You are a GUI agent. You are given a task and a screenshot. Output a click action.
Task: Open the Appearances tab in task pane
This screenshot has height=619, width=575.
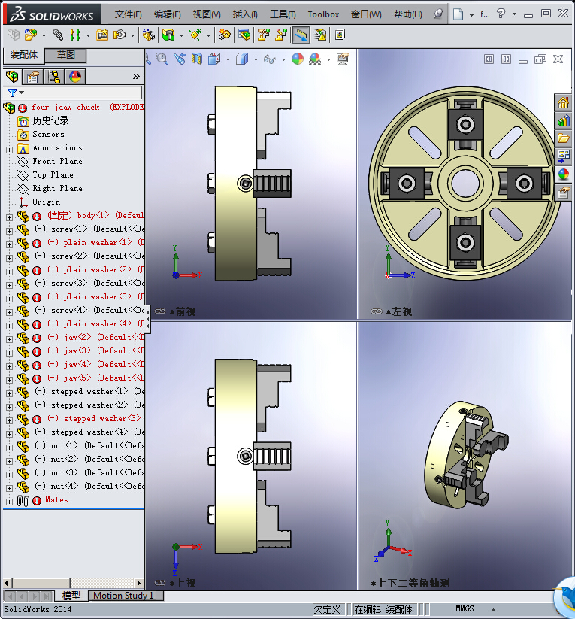click(564, 174)
